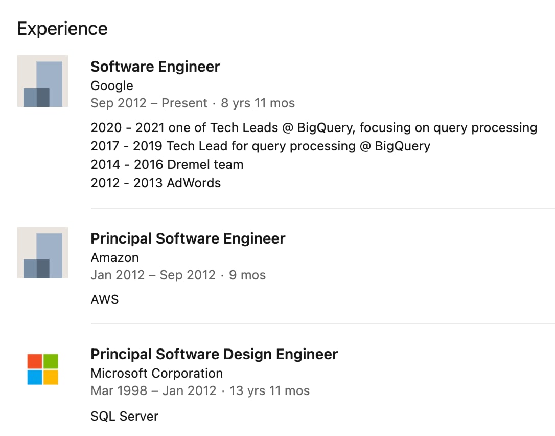Image resolution: width=555 pixels, height=436 pixels.
Task: Open the Principal Software Engineer title
Action: click(x=188, y=238)
